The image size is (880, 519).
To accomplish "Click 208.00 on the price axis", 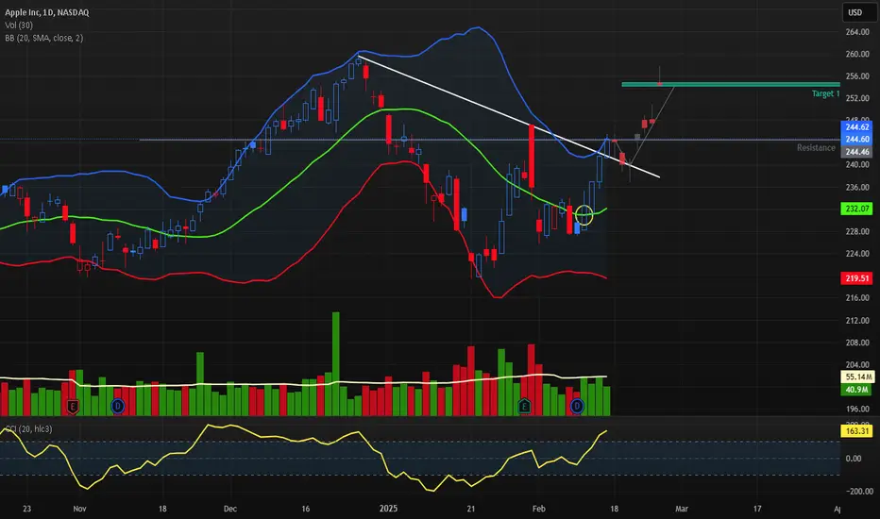I will point(857,343).
